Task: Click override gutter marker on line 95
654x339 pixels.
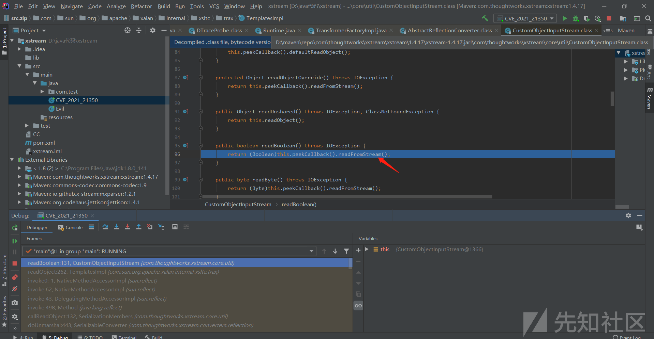Action: click(x=185, y=146)
